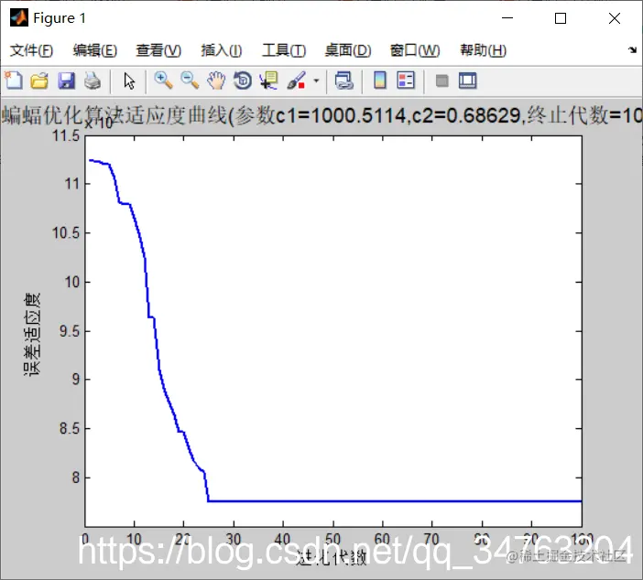Click the MATLAB logo in title bar
Viewport: 643px width, 580px height.
tap(19, 18)
